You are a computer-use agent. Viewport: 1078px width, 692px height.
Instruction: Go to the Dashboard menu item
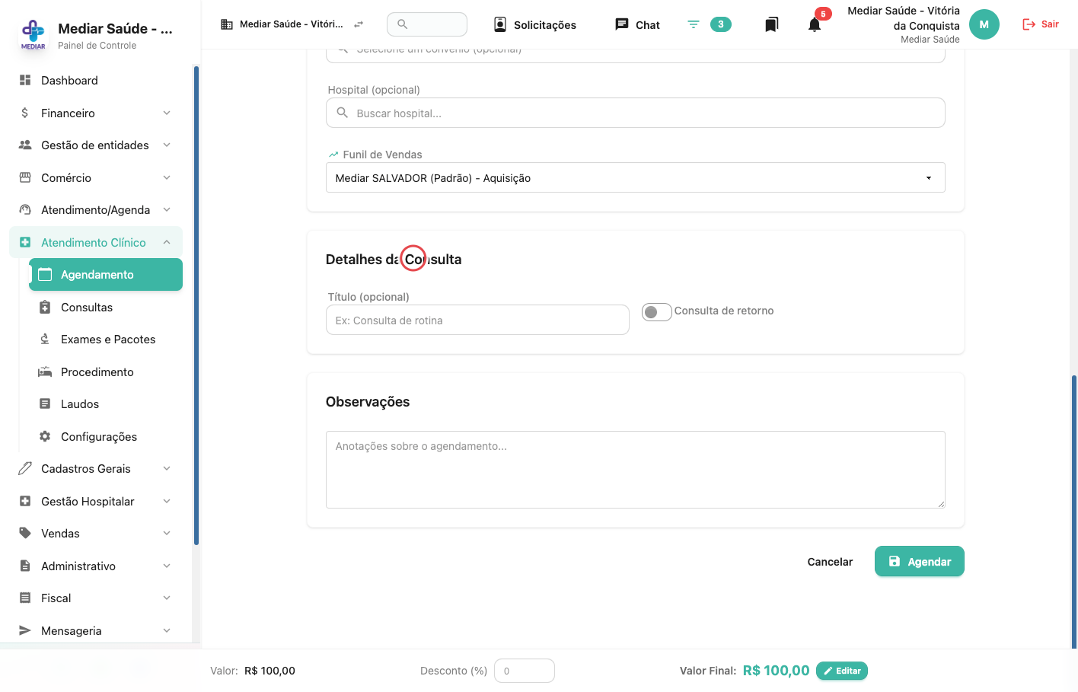click(96, 80)
